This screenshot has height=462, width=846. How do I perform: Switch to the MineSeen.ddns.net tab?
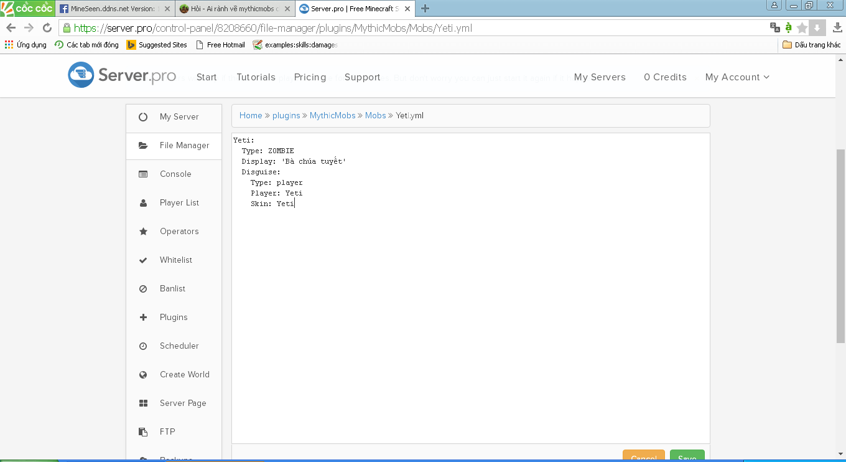pos(114,9)
